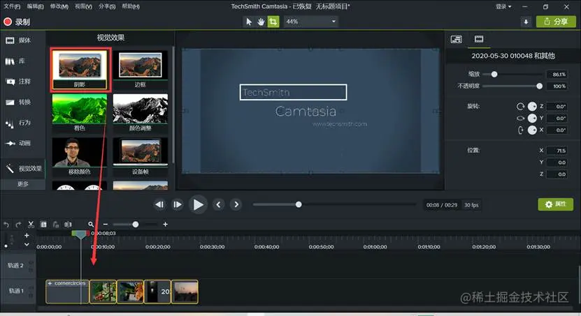
Task: Click the timeline copy icon
Action: point(43,225)
